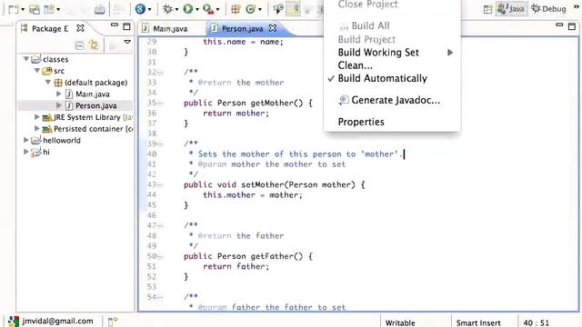Expand the helloworld project
The image size is (582, 327).
coord(25,140)
